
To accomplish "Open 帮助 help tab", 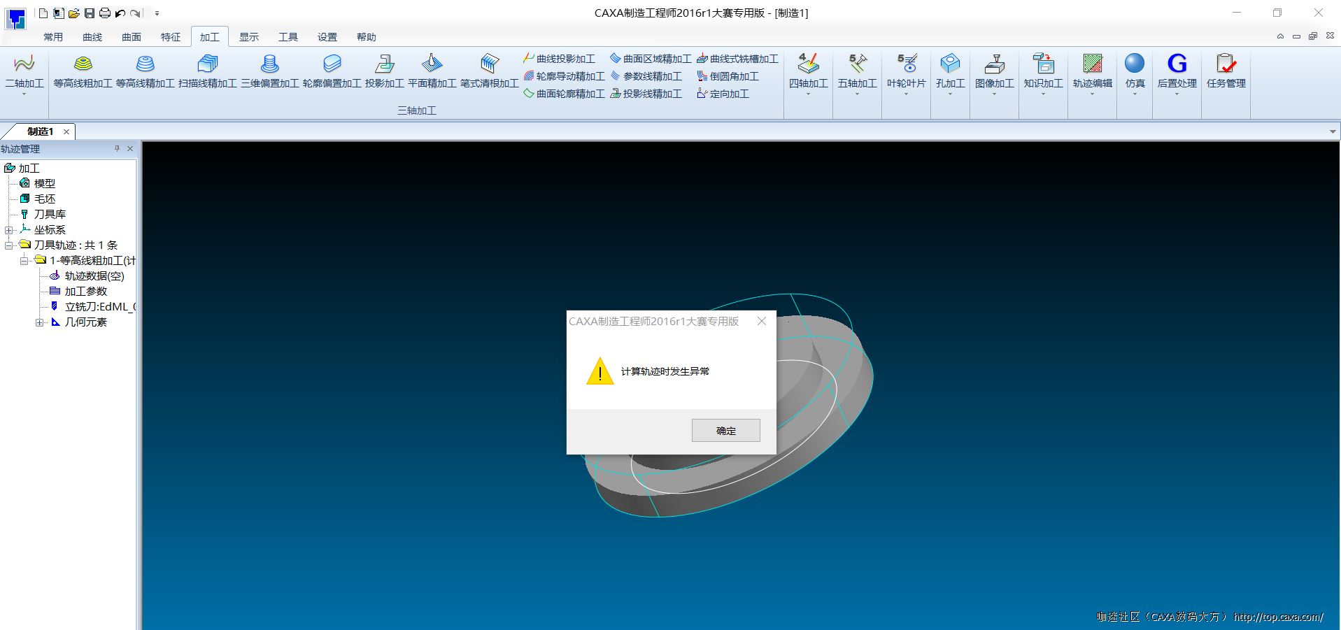I will point(367,37).
